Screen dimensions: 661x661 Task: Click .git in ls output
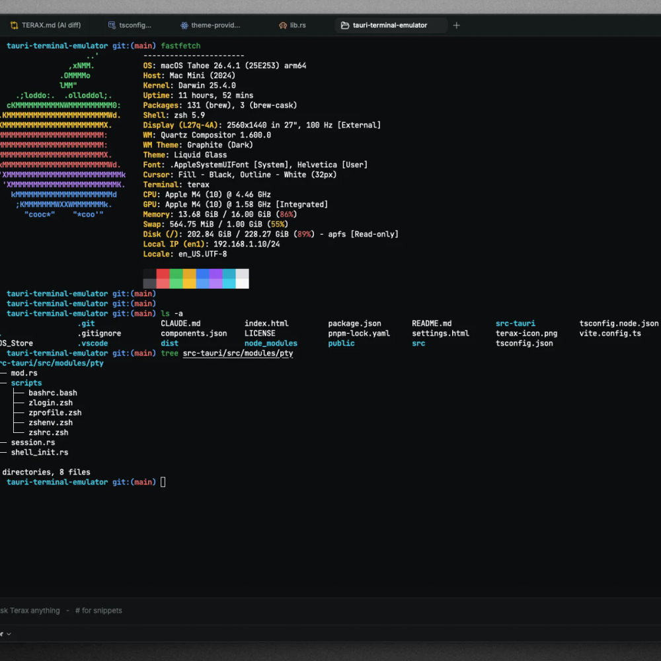[86, 323]
